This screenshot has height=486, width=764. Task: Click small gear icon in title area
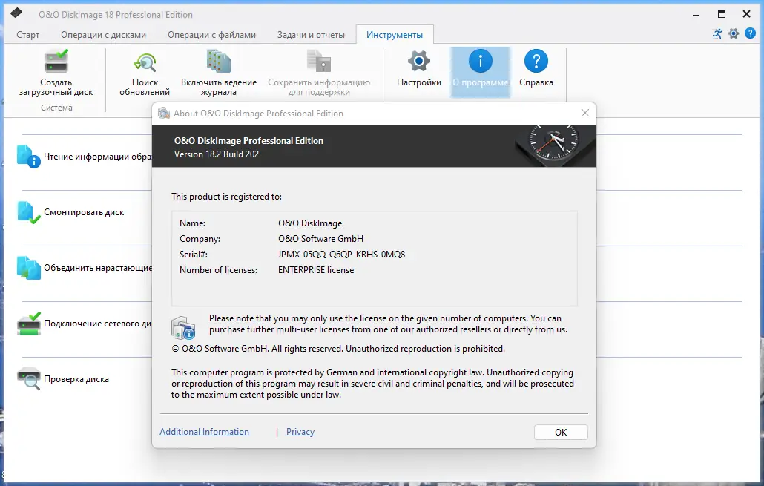[734, 33]
